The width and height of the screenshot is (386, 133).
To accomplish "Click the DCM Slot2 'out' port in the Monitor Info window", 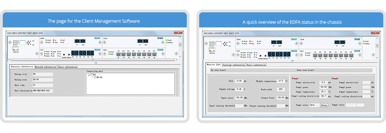I will point(343,42).
